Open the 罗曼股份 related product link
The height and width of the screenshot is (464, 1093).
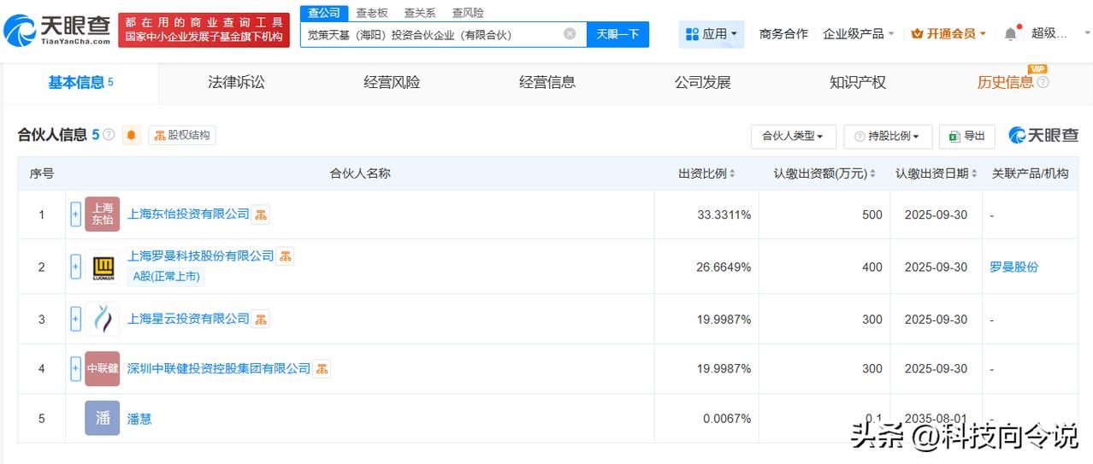point(1014,267)
